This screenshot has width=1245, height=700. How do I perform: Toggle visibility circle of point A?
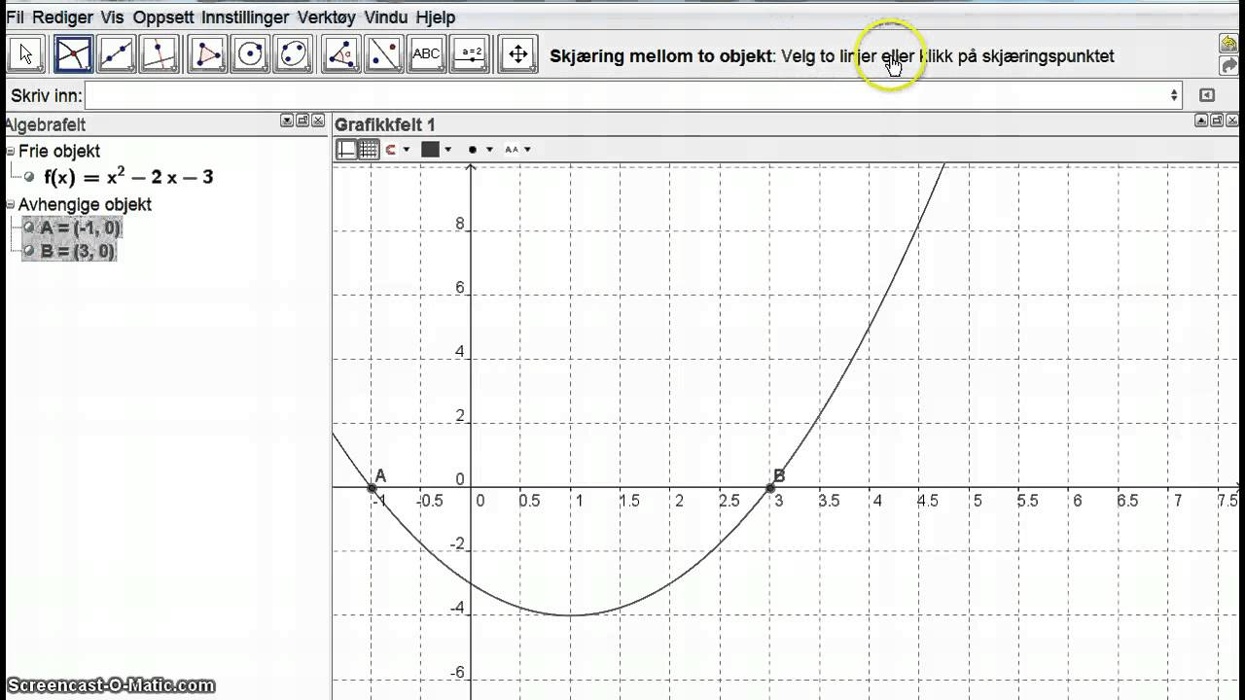pyautogui.click(x=29, y=227)
